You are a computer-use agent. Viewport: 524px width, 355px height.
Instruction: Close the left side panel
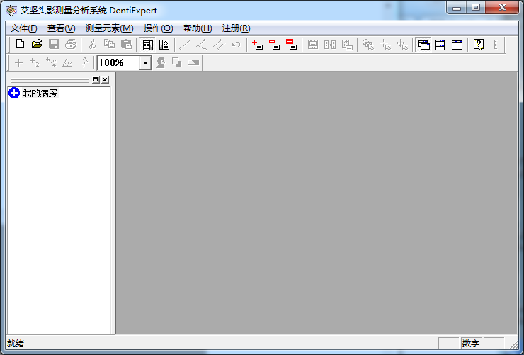pyautogui.click(x=105, y=80)
